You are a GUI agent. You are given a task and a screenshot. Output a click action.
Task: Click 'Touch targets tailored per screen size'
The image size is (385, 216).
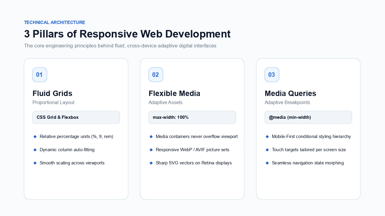(309, 150)
